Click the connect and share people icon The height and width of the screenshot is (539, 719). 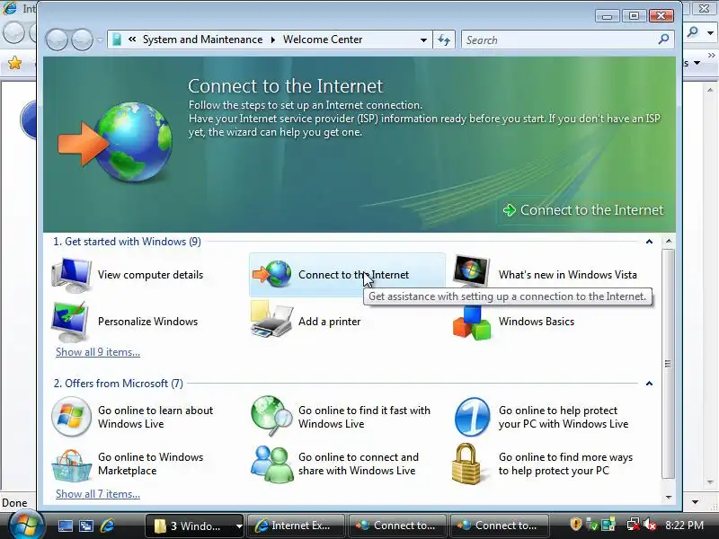[272, 464]
